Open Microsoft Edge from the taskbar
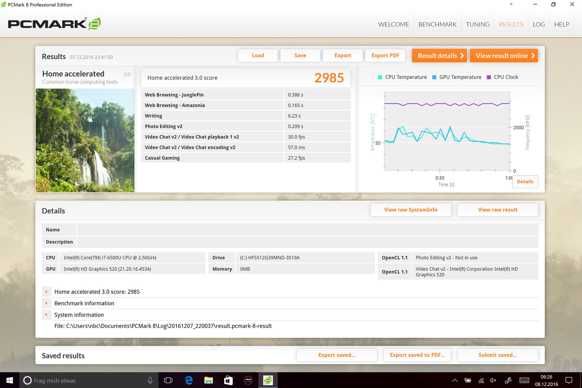Screen dimensions: 582x388 189,380
